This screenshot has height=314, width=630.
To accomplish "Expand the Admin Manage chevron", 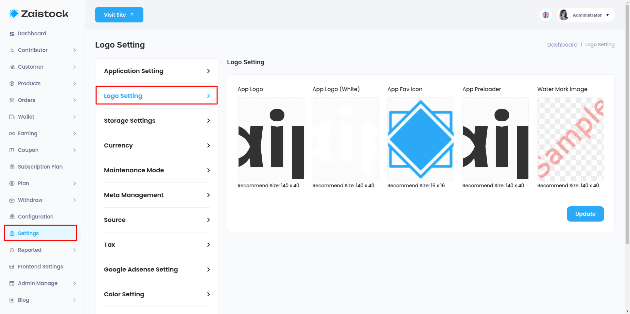I will 74,283.
